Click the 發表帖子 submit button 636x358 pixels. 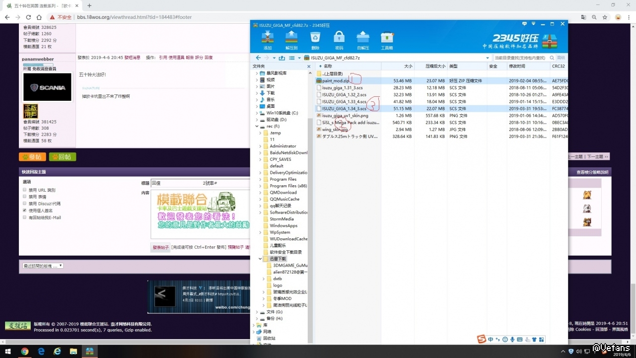(161, 247)
